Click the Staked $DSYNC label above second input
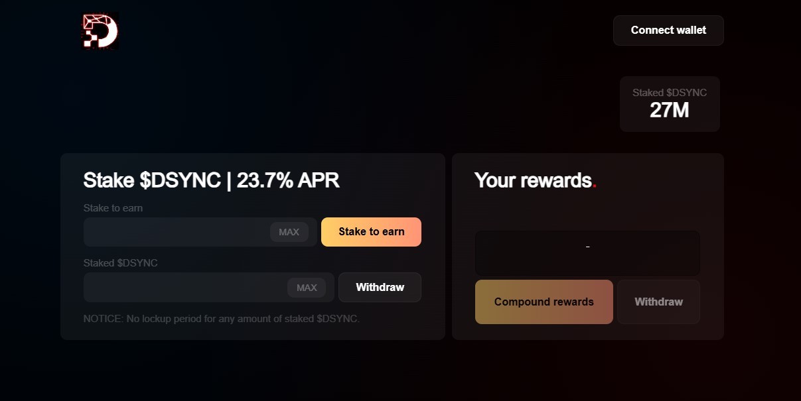The image size is (801, 401). (x=120, y=263)
